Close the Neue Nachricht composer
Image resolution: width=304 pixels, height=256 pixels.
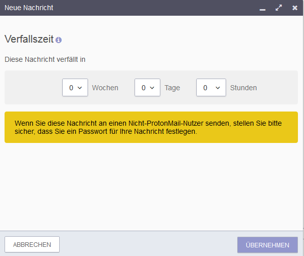295,8
